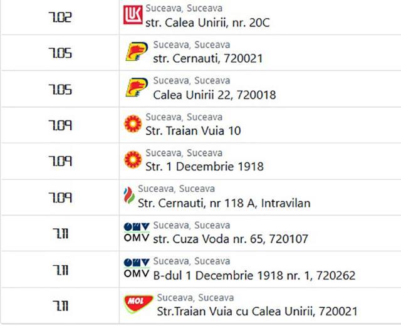Select Calea Unirii 22, 720018 address
Image resolution: width=401 pixels, height=326 pixels.
click(214, 95)
